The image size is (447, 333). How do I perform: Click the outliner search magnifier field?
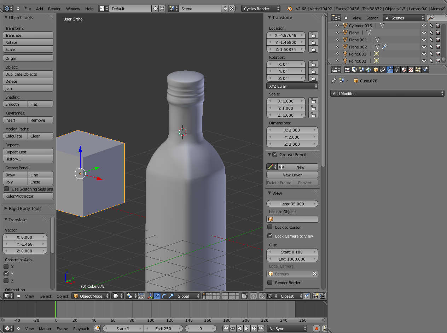click(437, 18)
